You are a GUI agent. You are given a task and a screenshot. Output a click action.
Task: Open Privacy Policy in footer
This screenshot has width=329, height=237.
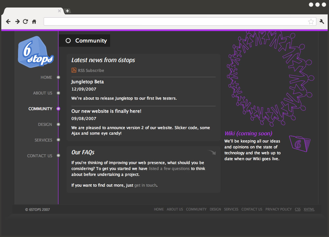pos(278,209)
